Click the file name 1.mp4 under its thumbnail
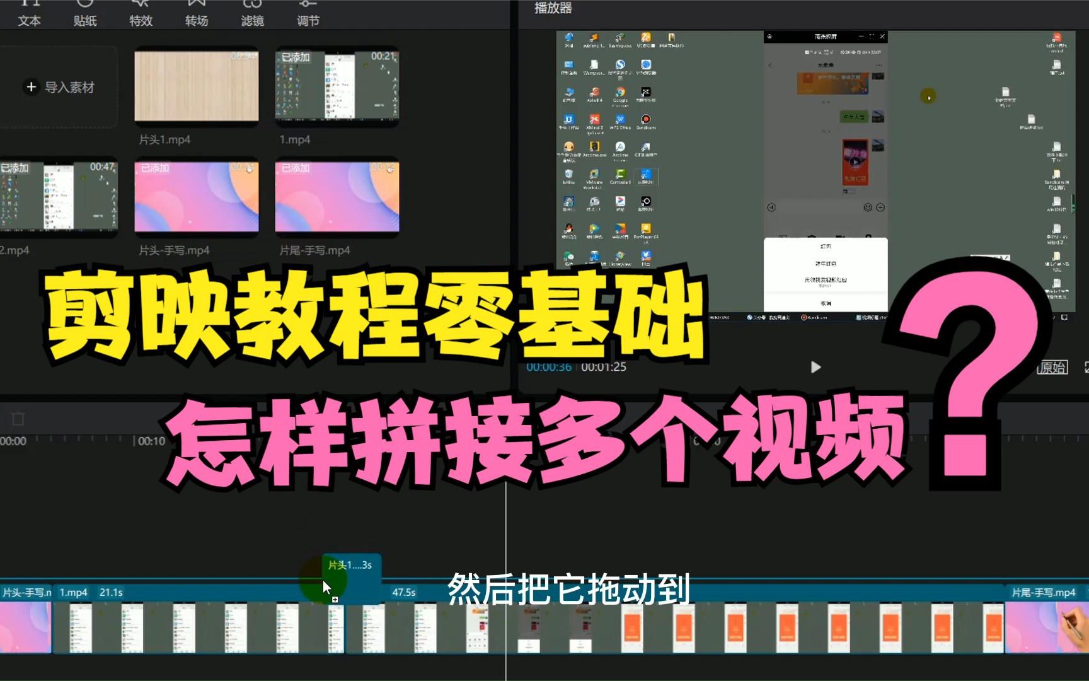1089x681 pixels. point(295,139)
